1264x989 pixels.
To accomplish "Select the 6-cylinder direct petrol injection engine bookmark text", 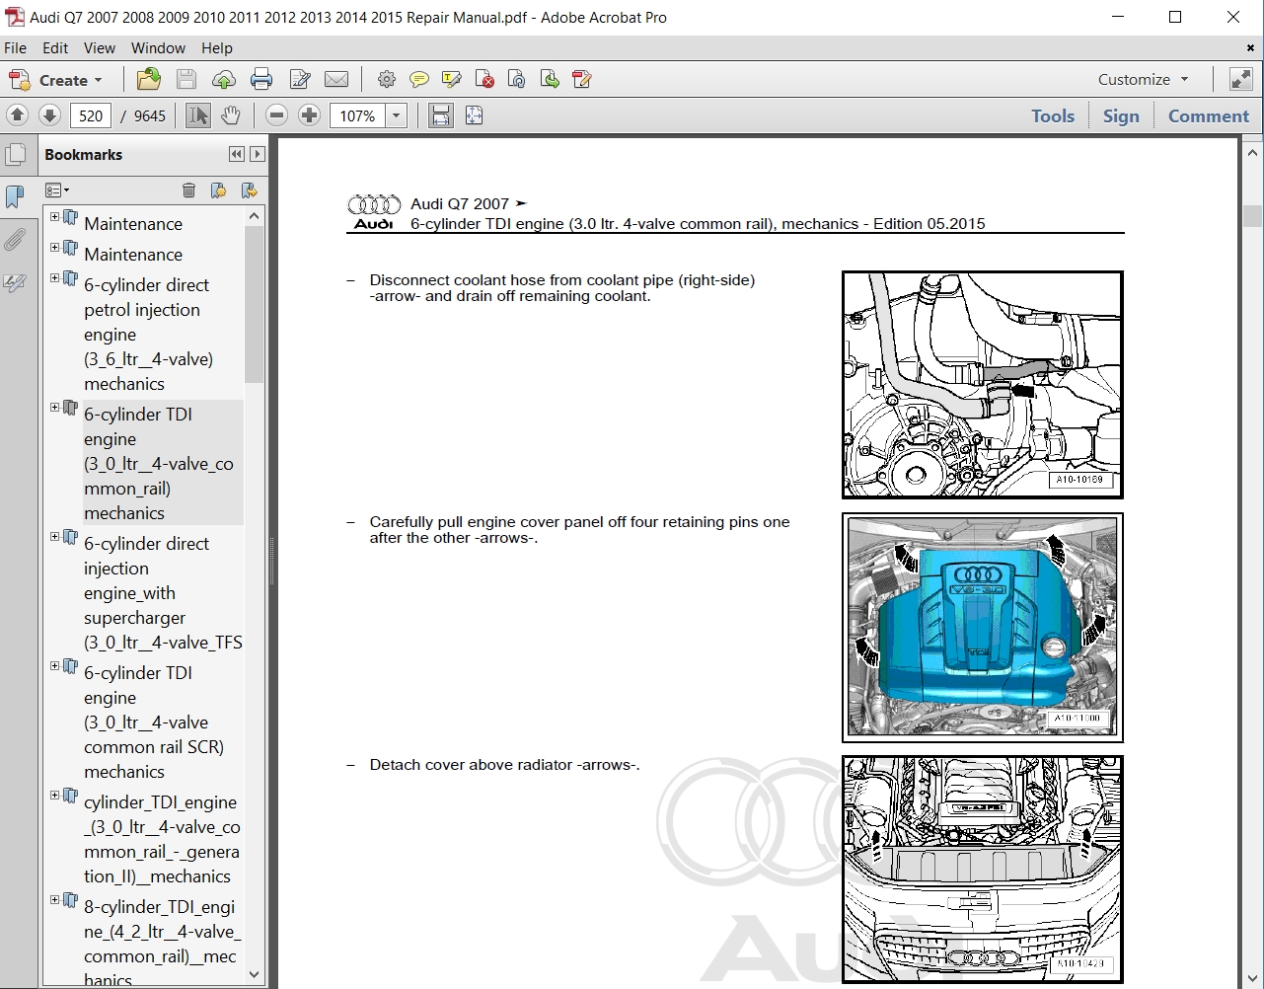I will pos(148,335).
